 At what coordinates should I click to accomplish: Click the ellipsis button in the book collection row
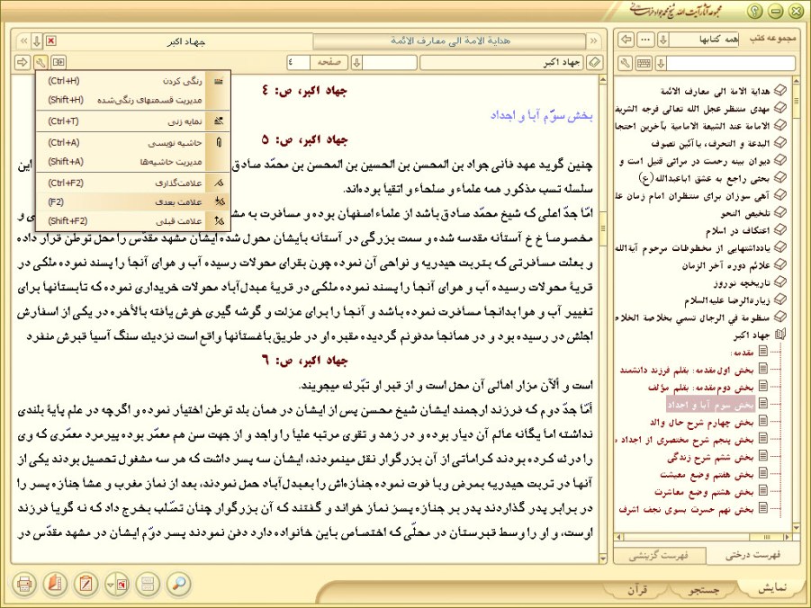(x=646, y=40)
